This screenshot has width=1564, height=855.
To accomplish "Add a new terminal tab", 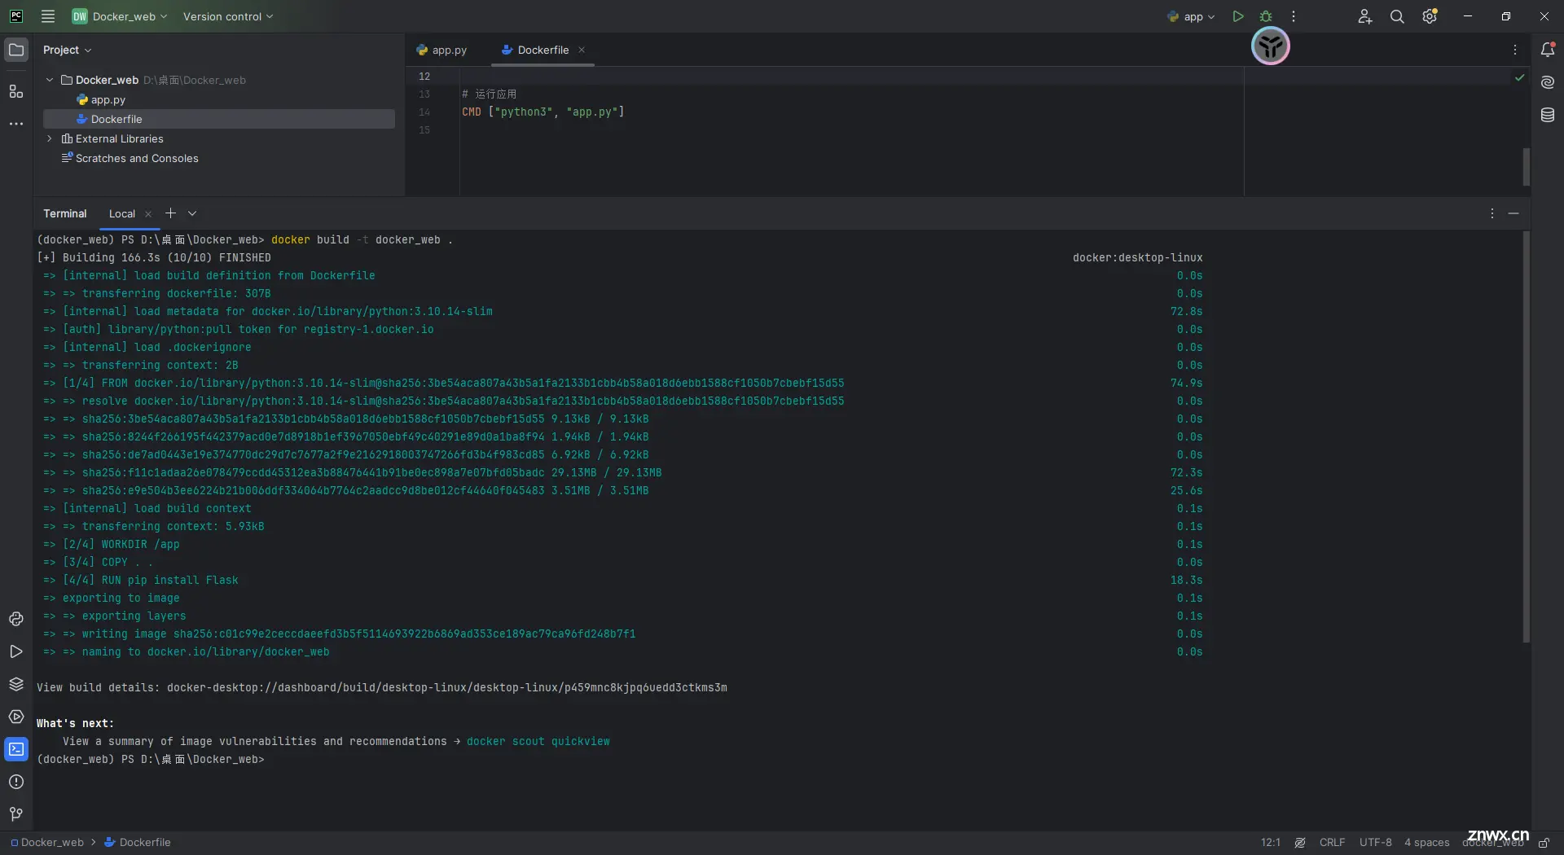I will pos(170,213).
